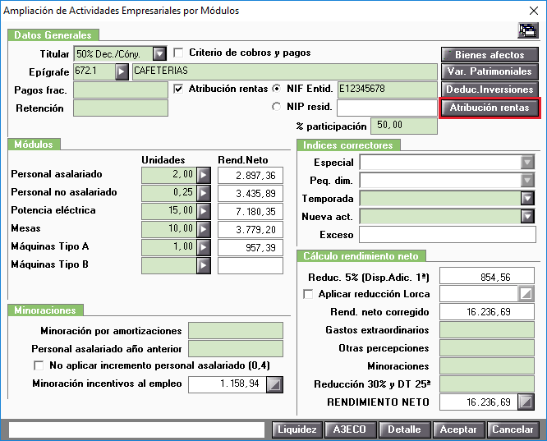Open Mesas units arrow button
Viewport: 547px width, 441px height.
point(204,230)
